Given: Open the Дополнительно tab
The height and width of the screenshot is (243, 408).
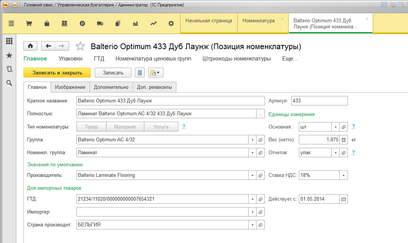Looking at the screenshot, I should tap(111, 87).
